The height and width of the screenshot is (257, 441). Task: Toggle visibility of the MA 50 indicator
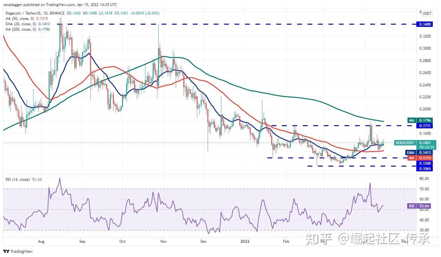(22, 19)
